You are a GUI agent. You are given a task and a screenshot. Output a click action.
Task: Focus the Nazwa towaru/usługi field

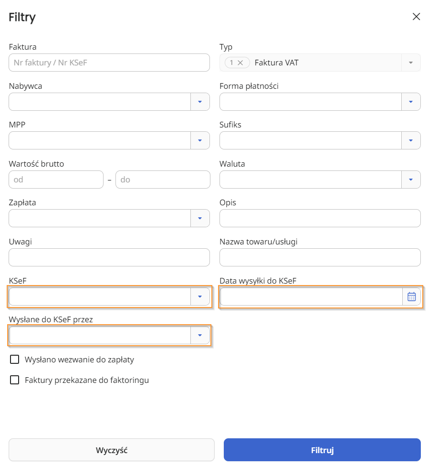click(320, 257)
